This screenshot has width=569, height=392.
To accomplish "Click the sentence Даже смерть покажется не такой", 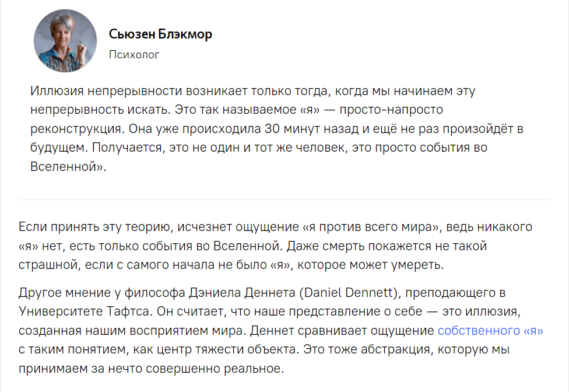I will pos(387,246).
